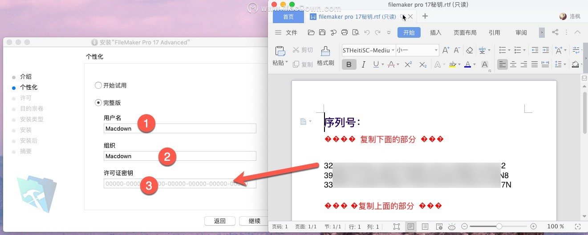Image resolution: width=588 pixels, height=235 pixels.
Task: Toggle eye protection mode icon
Action: pos(452,227)
